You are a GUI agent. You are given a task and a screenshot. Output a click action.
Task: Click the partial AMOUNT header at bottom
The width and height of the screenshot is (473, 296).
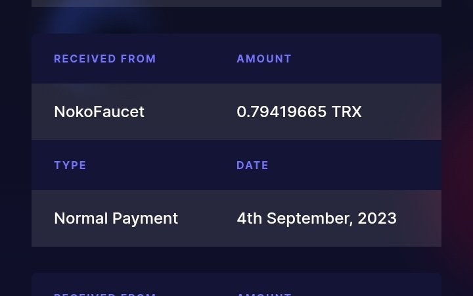[x=264, y=294]
